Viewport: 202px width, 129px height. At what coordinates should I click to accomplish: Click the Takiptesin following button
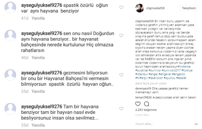tap(189, 8)
